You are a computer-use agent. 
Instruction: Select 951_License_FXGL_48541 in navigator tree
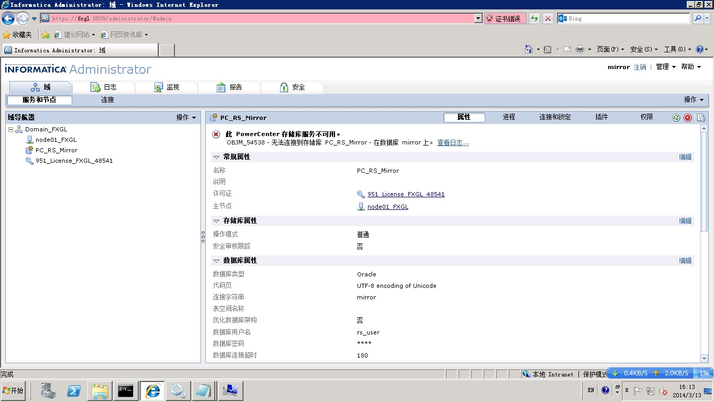click(74, 161)
